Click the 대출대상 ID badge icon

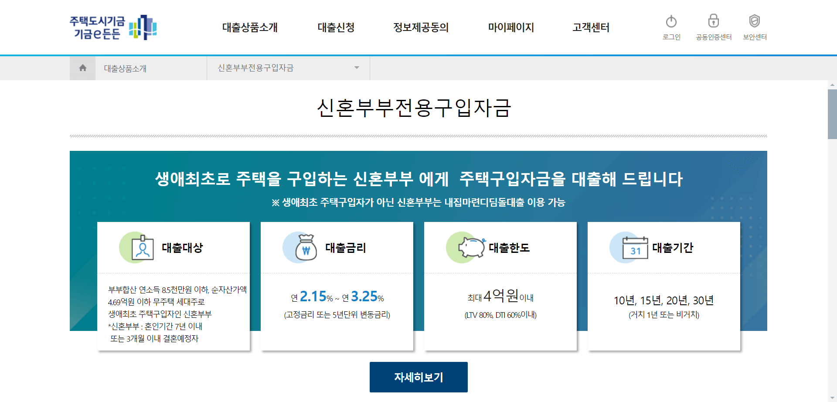(137, 247)
